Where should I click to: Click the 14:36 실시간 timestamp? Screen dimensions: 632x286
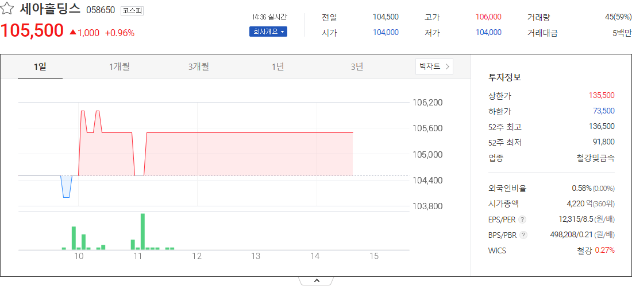[x=269, y=17]
